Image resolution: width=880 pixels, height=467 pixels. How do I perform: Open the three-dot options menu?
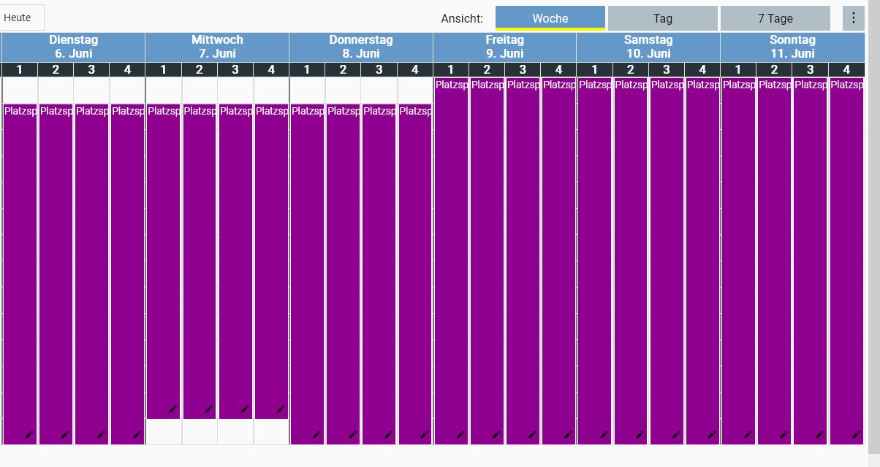pos(854,18)
